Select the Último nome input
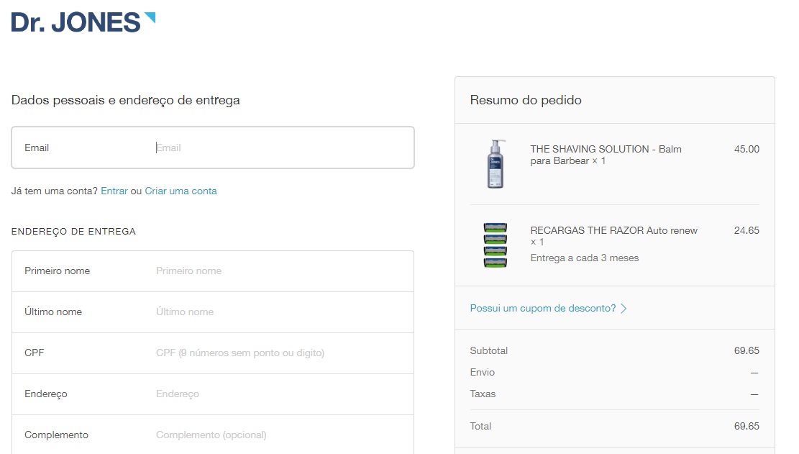This screenshot has width=799, height=454. pyautogui.click(x=213, y=312)
